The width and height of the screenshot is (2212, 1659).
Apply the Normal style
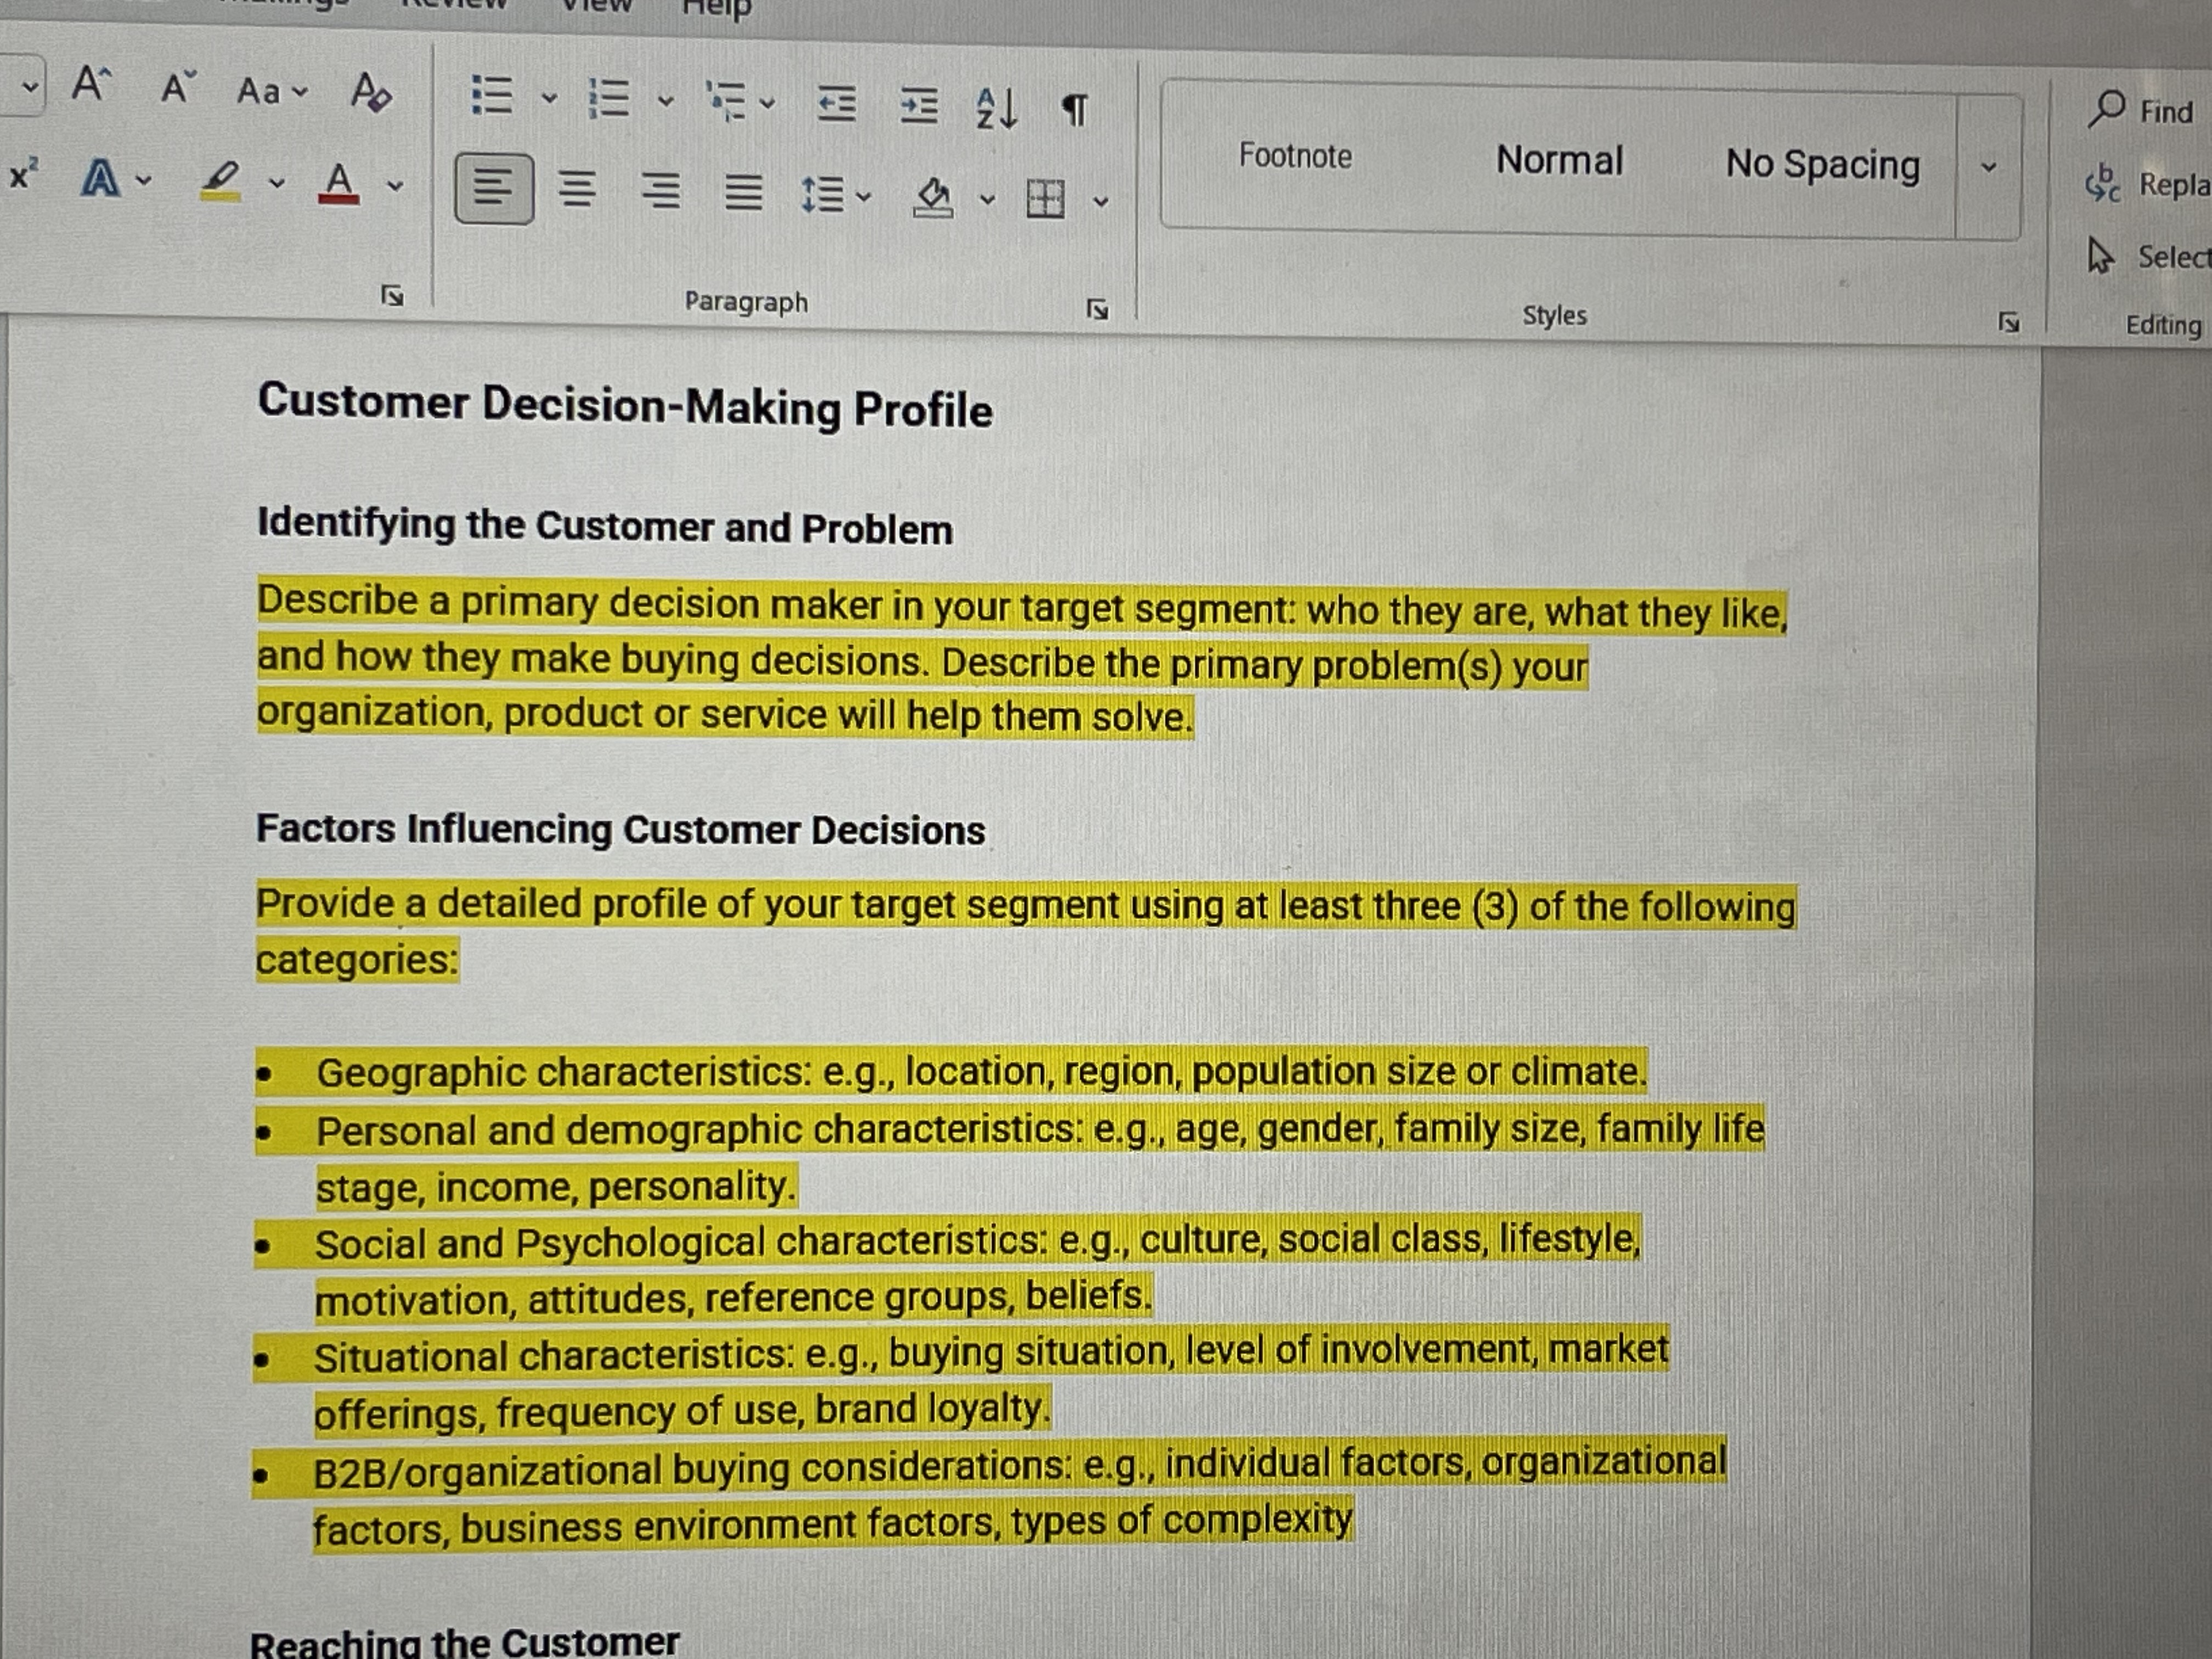point(1560,160)
